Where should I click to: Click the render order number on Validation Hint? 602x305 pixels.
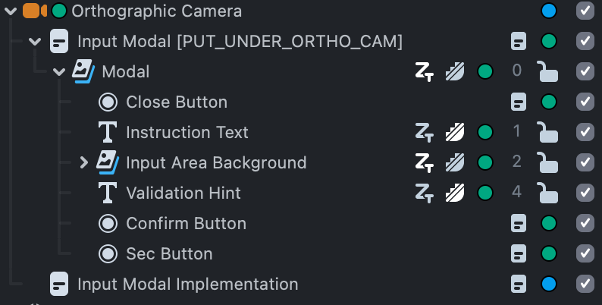click(x=517, y=193)
